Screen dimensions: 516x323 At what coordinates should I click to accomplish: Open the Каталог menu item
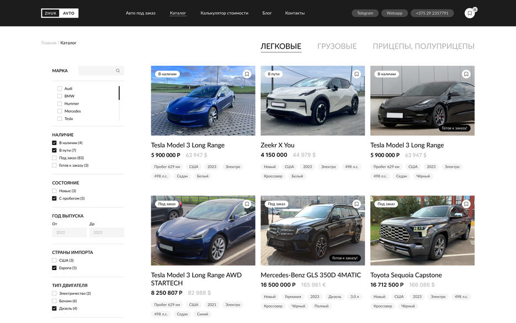pyautogui.click(x=178, y=13)
